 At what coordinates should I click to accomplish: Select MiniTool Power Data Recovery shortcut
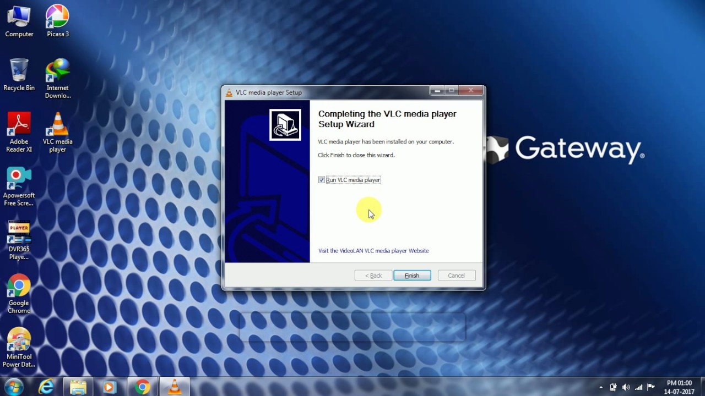19,348
